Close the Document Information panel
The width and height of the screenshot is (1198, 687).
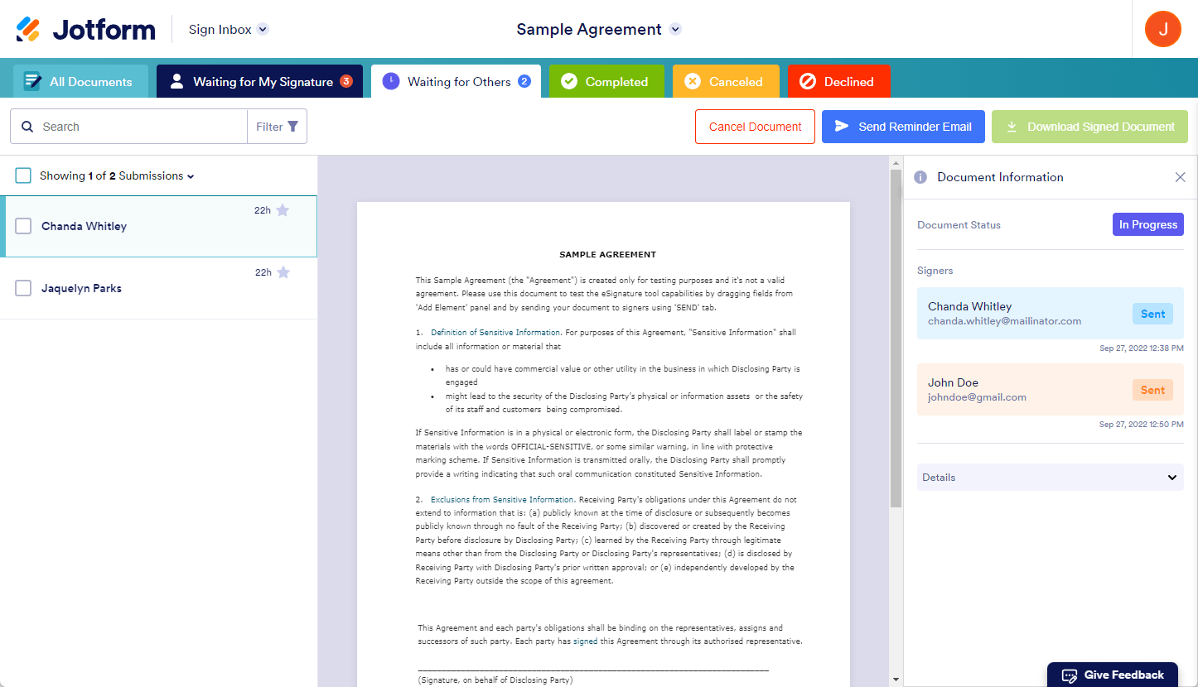pos(1181,177)
